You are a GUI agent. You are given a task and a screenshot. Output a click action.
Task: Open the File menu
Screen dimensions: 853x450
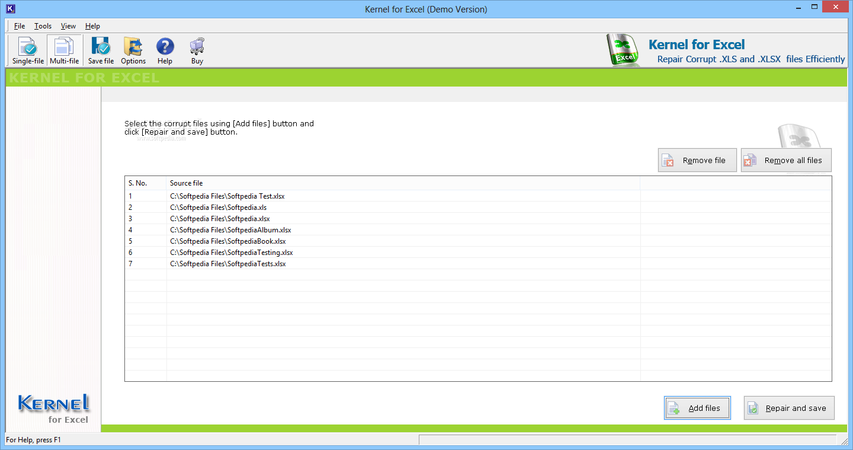(x=20, y=26)
